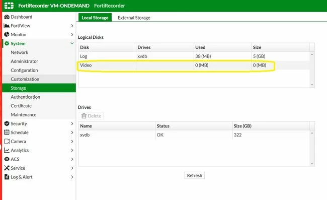Click the 38 (MB) used value
The height and width of the screenshot is (200, 327).
(x=203, y=56)
